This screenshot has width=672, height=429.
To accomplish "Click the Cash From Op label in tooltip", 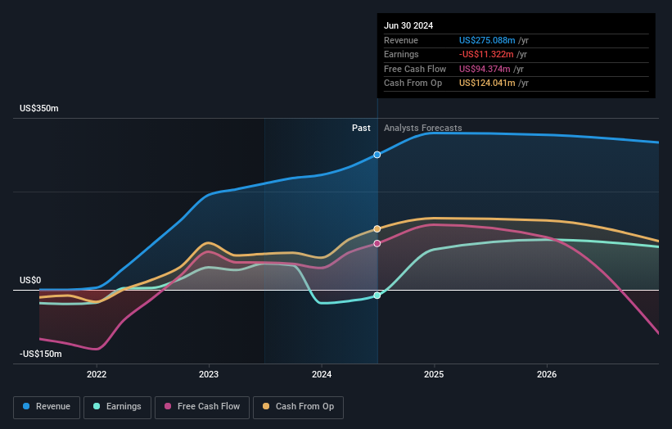I will 413,84.
